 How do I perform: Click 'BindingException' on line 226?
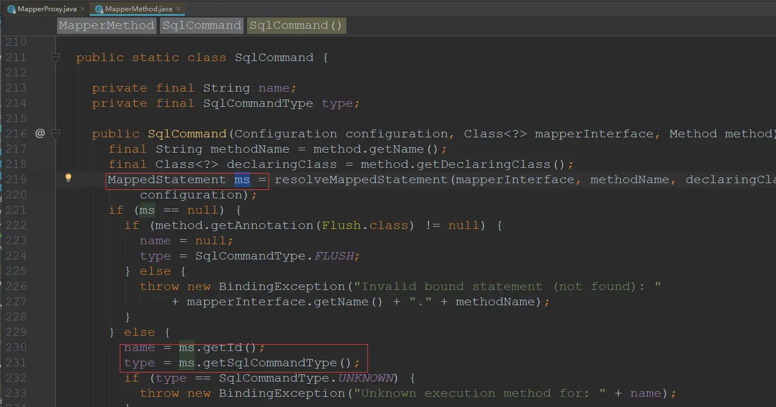point(281,286)
